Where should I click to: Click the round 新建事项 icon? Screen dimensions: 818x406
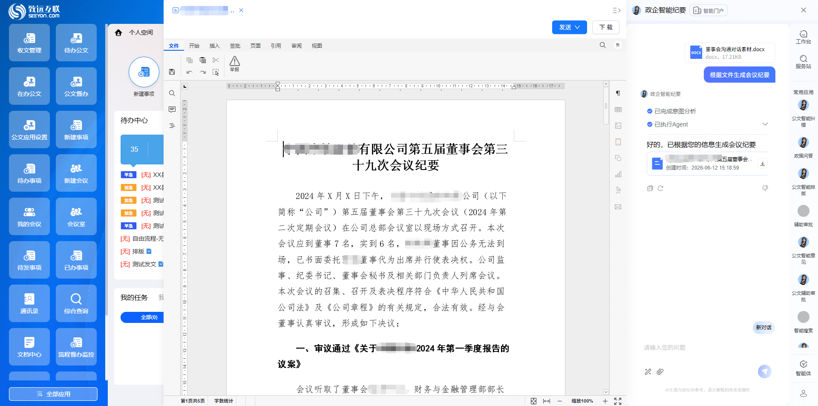[x=144, y=72]
